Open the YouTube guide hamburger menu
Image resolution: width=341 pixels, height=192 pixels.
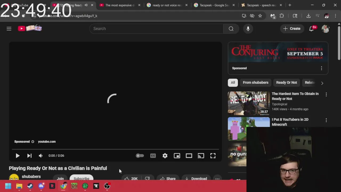(x=9, y=29)
